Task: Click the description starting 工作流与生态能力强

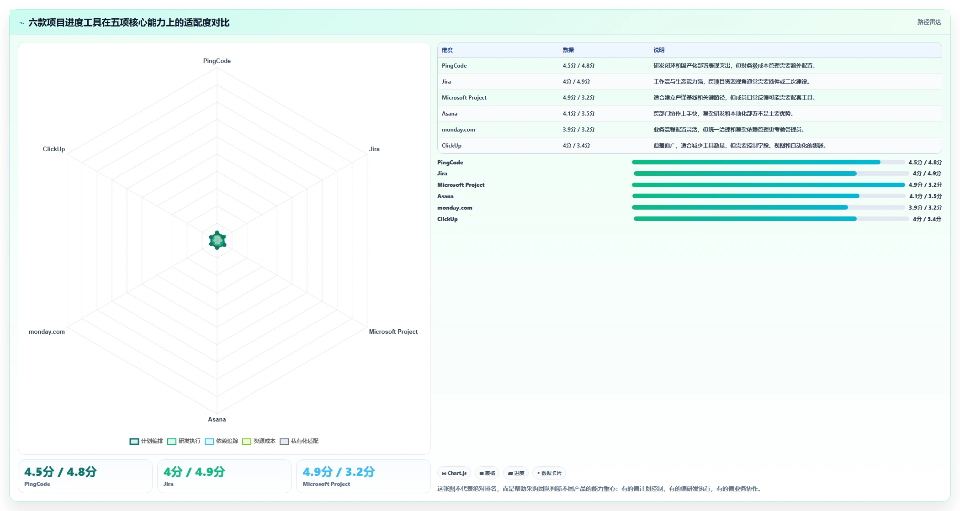Action: click(732, 82)
